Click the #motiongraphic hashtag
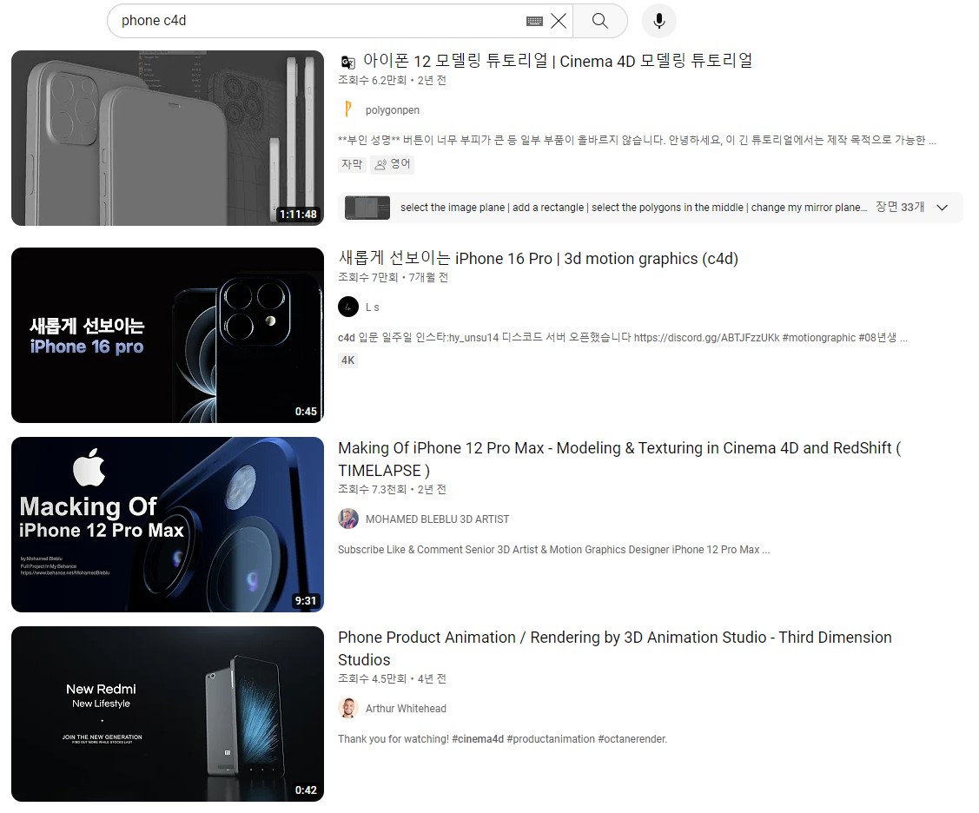This screenshot has width=979, height=813. point(819,338)
